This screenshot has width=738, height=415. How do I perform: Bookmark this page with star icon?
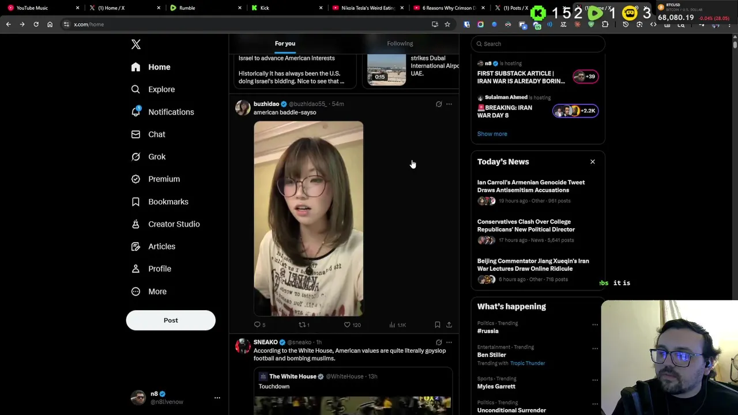[447, 24]
